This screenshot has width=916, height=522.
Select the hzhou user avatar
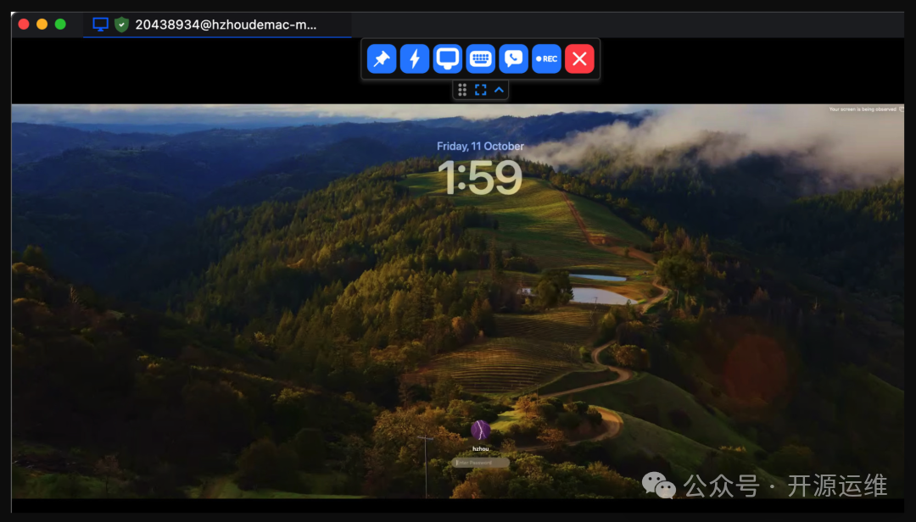[x=481, y=430]
